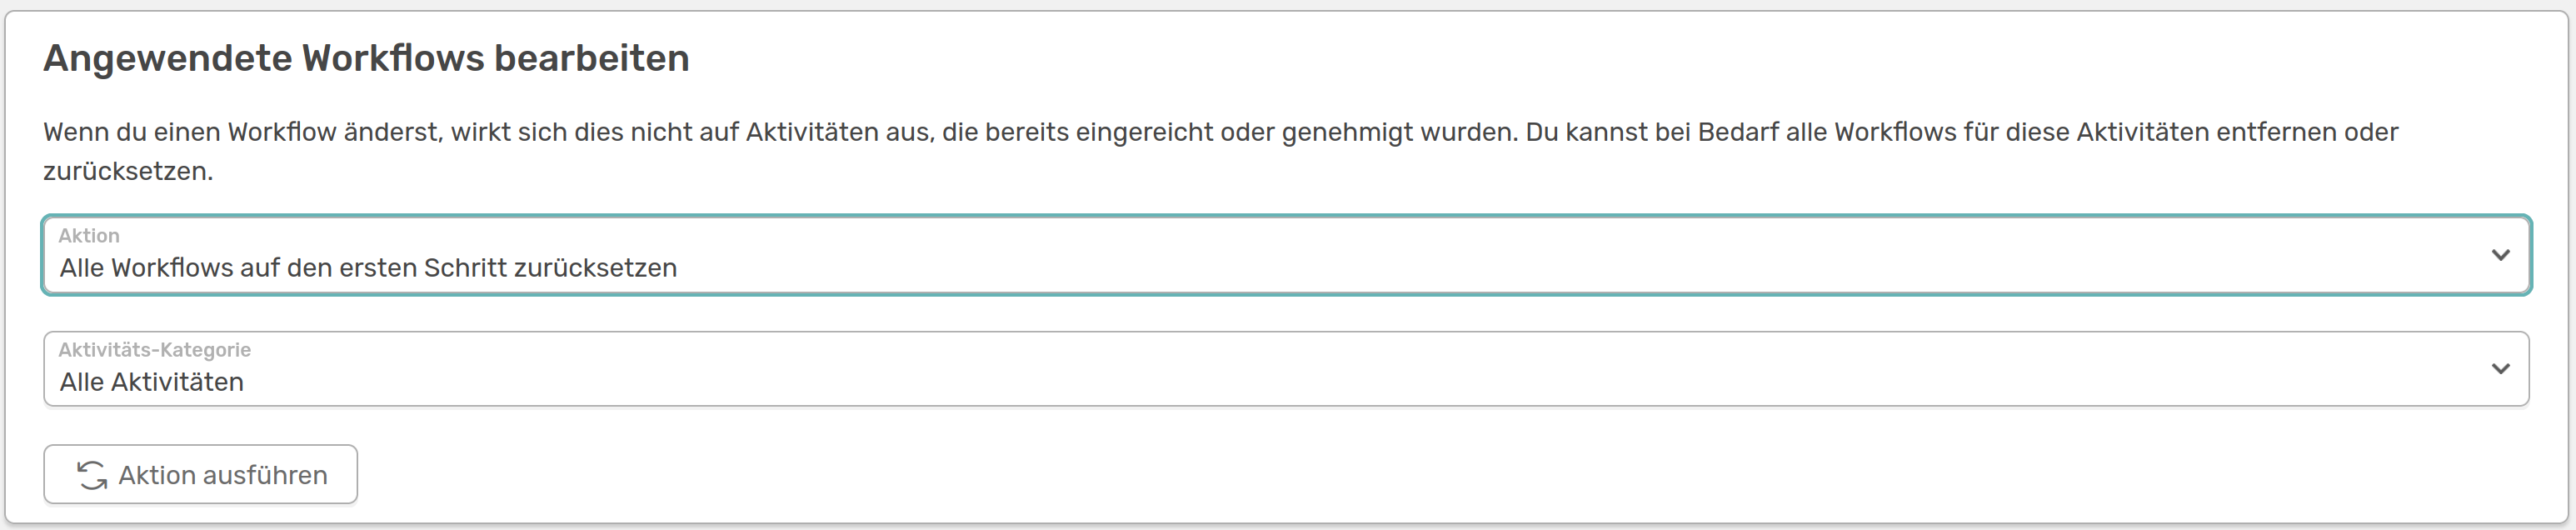The height and width of the screenshot is (530, 2576).
Task: Expand the action list via its arrow
Action: coord(2500,255)
